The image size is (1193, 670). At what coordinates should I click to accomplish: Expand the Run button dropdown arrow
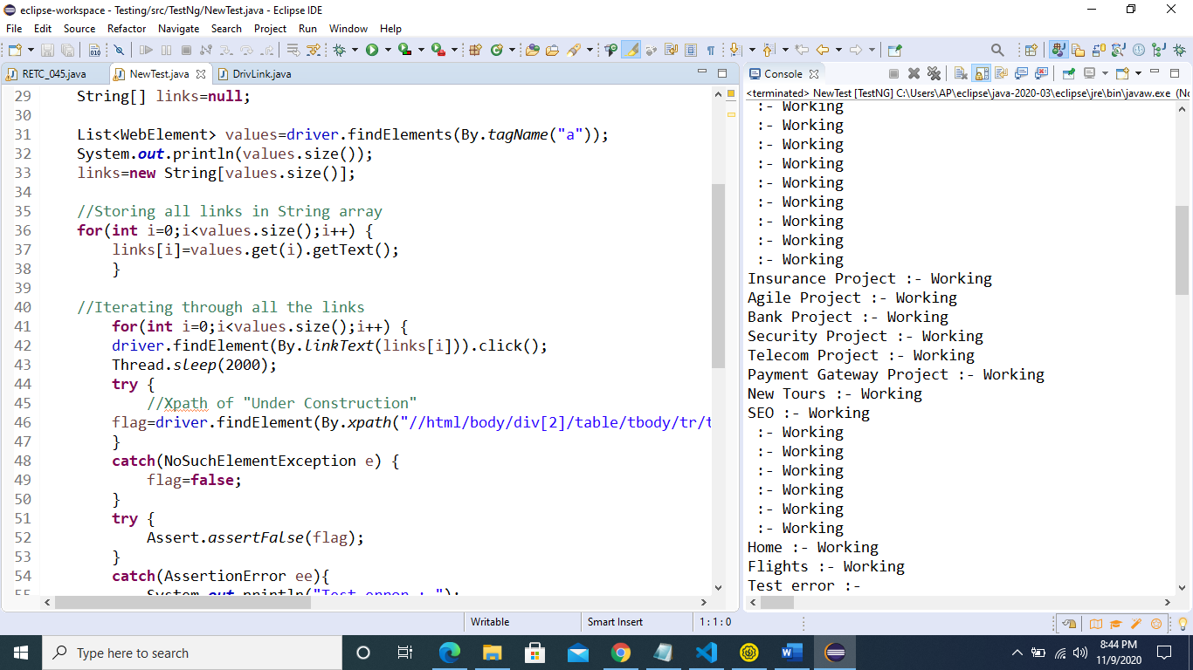click(x=388, y=51)
